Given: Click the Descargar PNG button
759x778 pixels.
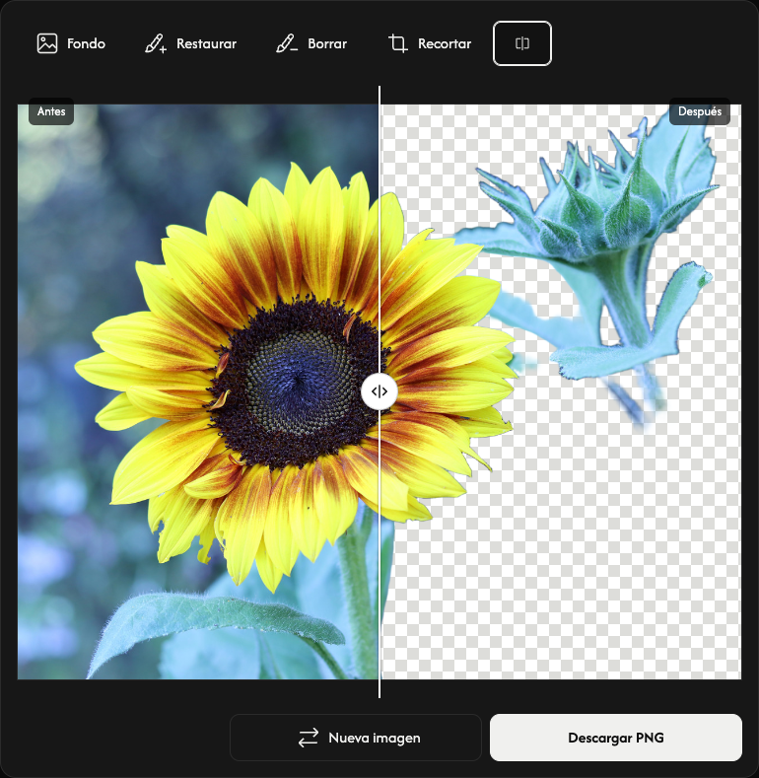Looking at the screenshot, I should (616, 738).
